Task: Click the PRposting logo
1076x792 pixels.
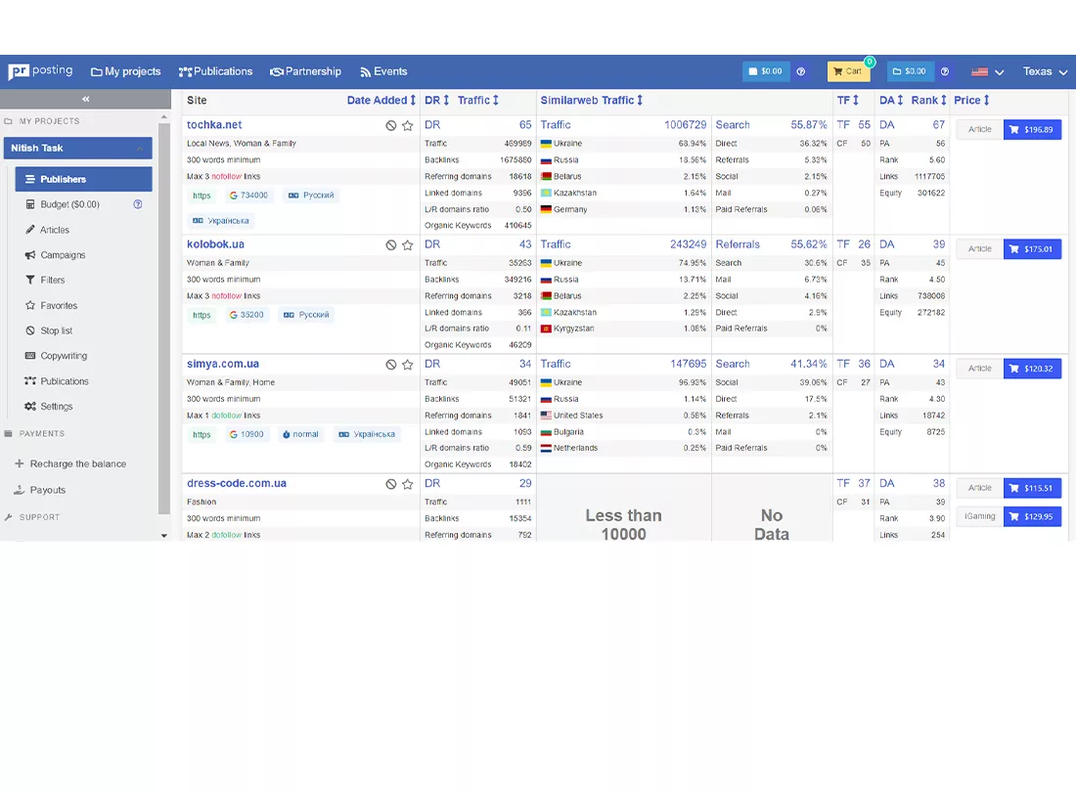Action: click(40, 71)
